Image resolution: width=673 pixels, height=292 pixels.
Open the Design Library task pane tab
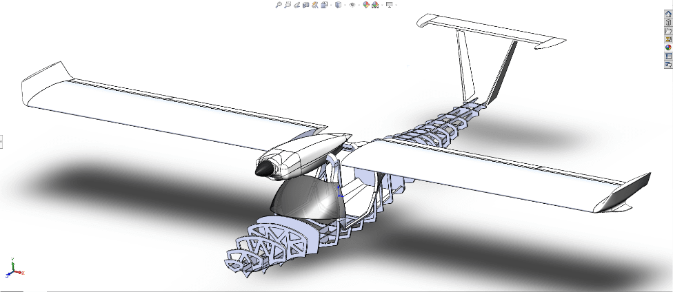(668, 23)
